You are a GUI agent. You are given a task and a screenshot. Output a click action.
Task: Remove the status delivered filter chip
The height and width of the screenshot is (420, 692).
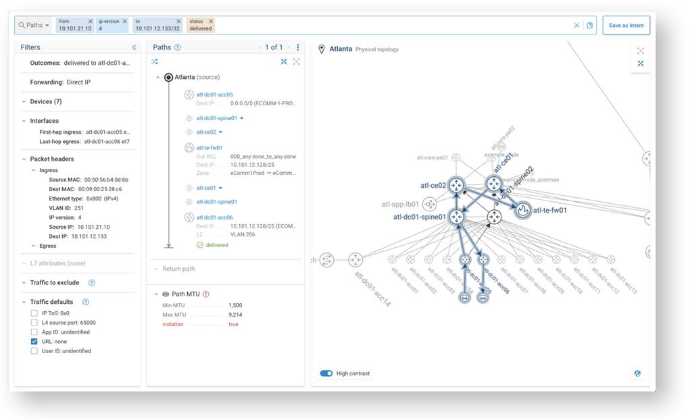pyautogui.click(x=210, y=22)
